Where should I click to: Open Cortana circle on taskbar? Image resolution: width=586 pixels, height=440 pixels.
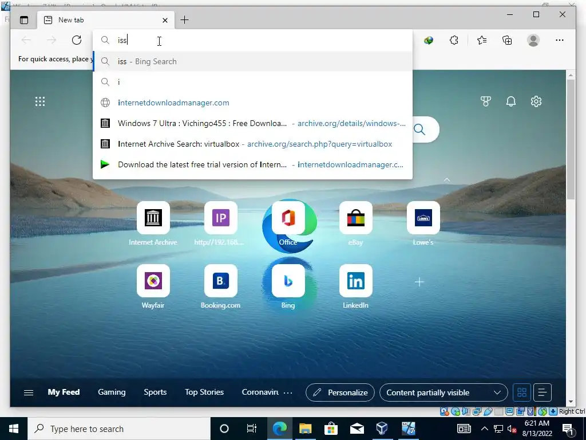(x=224, y=429)
